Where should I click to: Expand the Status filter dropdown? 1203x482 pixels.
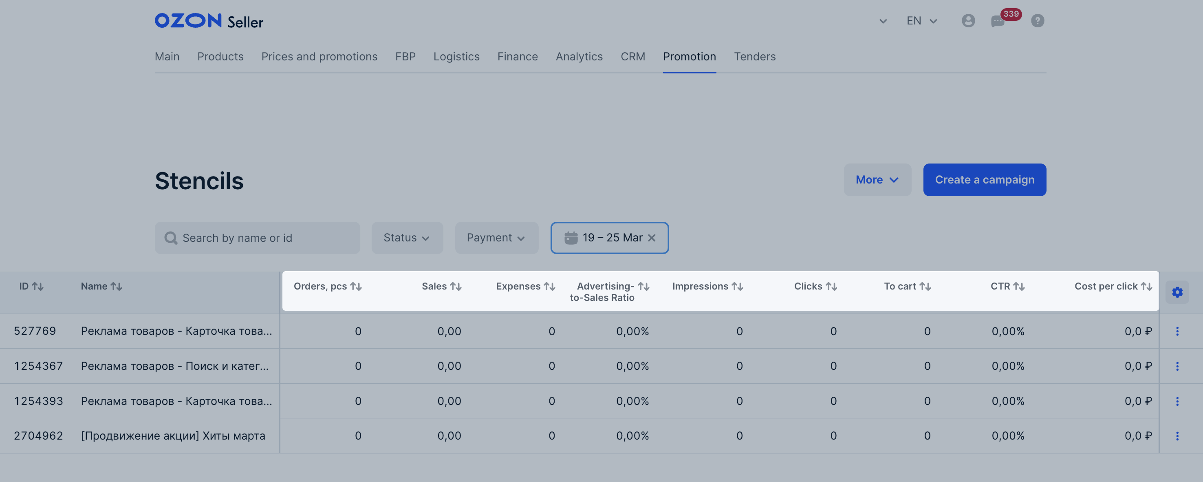point(407,238)
